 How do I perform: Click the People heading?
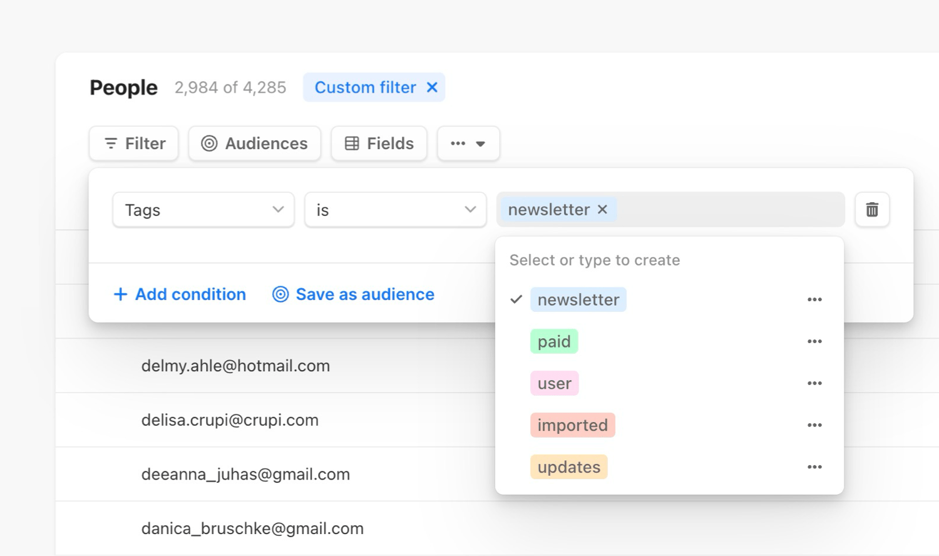pos(124,88)
